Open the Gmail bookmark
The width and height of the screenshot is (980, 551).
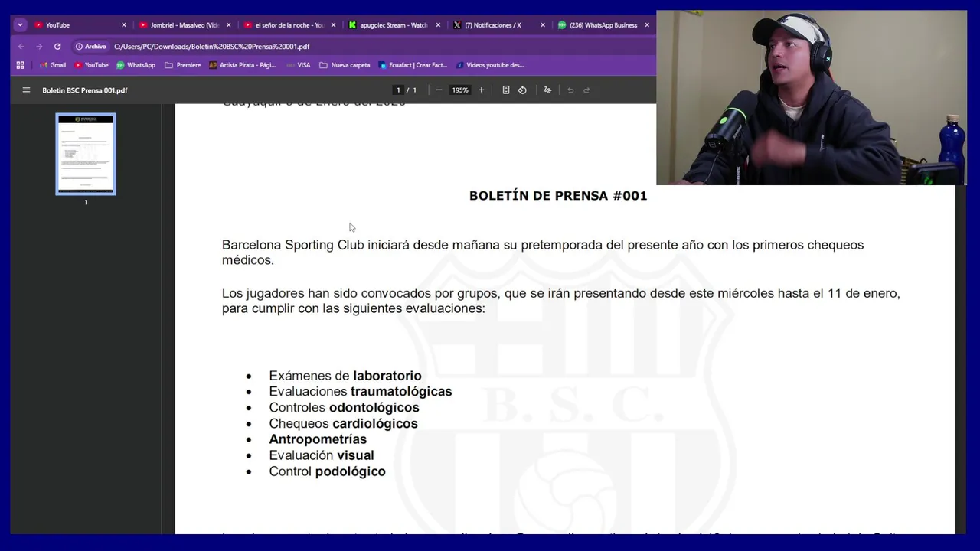pos(53,65)
